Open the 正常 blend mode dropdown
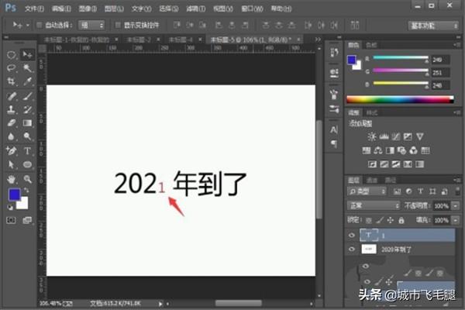Viewport: 465px width, 310px height. pyautogui.click(x=373, y=205)
